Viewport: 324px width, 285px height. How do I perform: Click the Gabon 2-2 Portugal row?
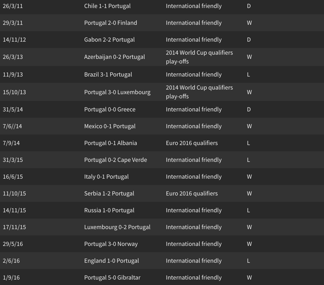[109, 40]
